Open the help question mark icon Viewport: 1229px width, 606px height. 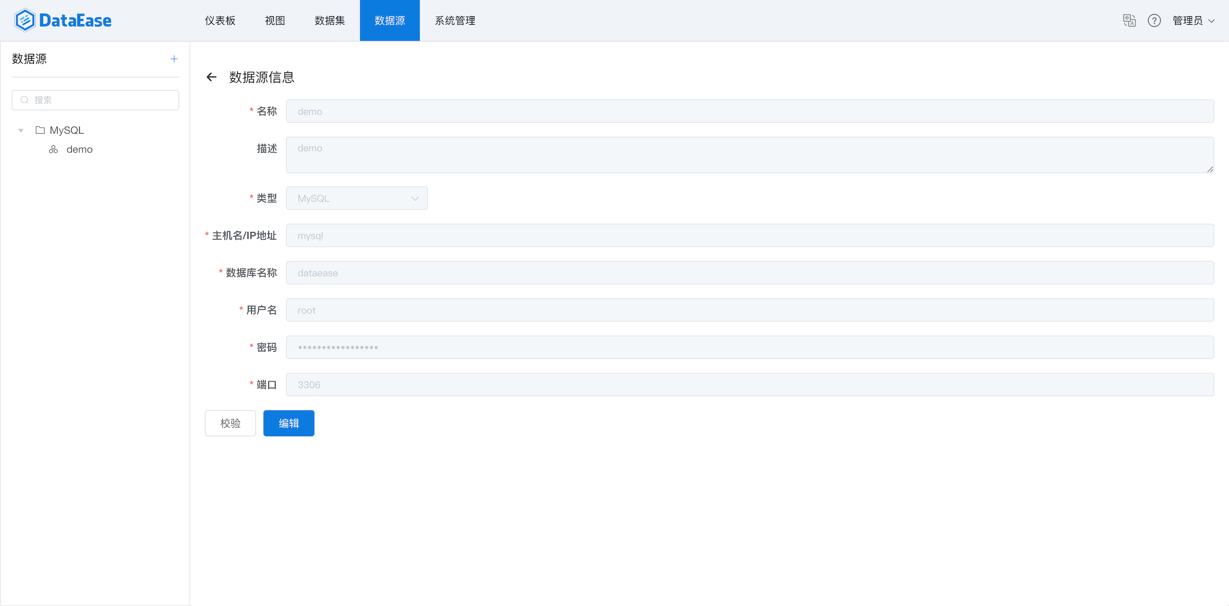point(1154,20)
